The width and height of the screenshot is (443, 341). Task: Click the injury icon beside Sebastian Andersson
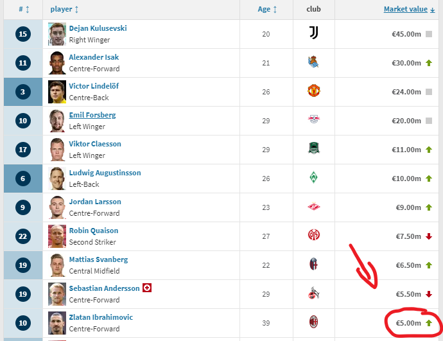click(x=147, y=288)
